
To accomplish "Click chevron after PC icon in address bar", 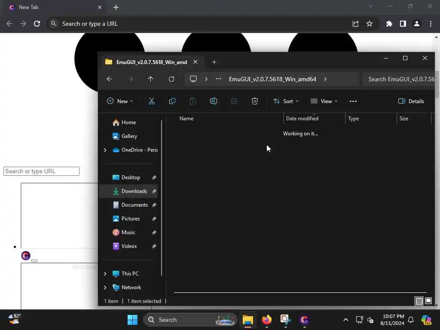I will pos(206,79).
